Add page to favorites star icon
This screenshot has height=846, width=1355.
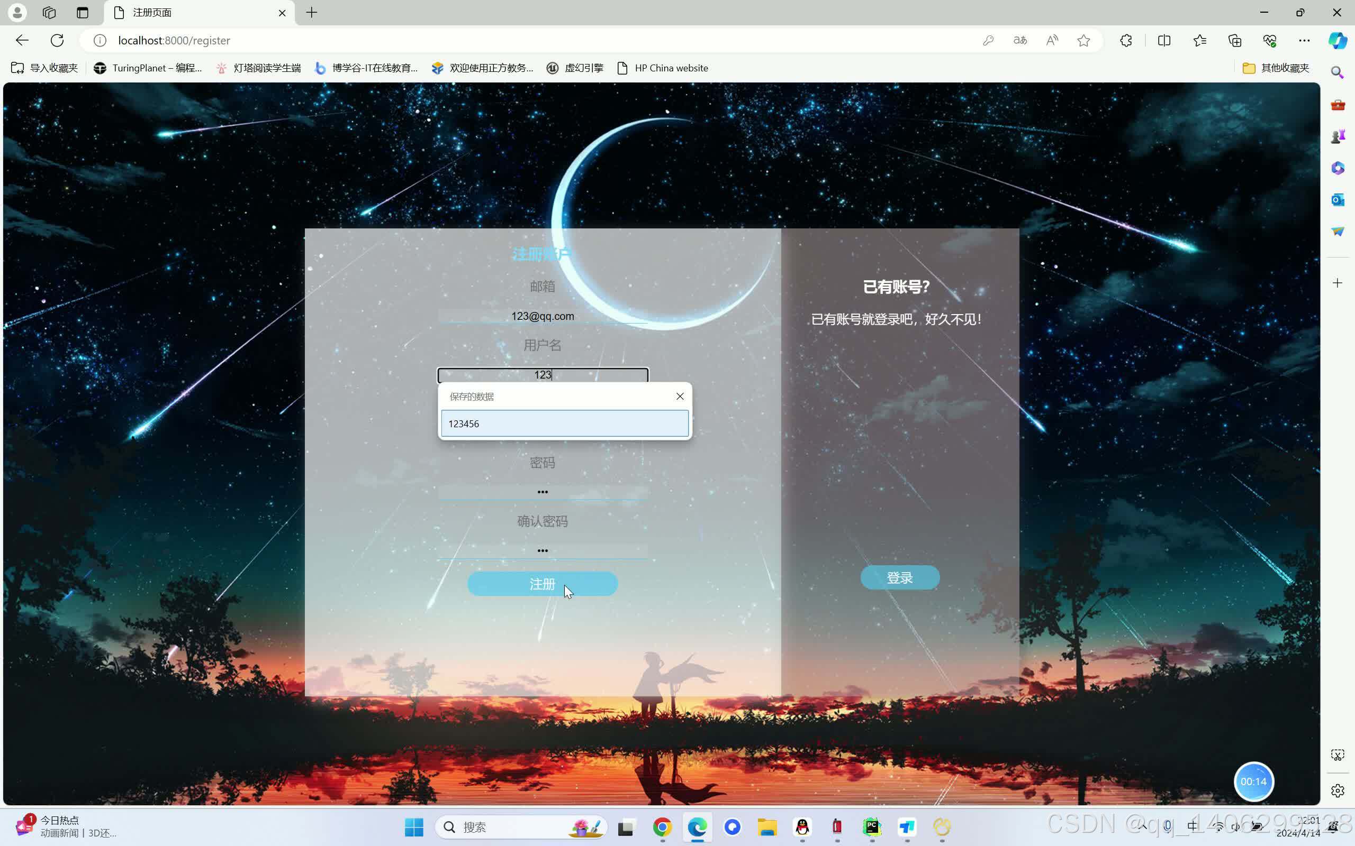(1083, 40)
